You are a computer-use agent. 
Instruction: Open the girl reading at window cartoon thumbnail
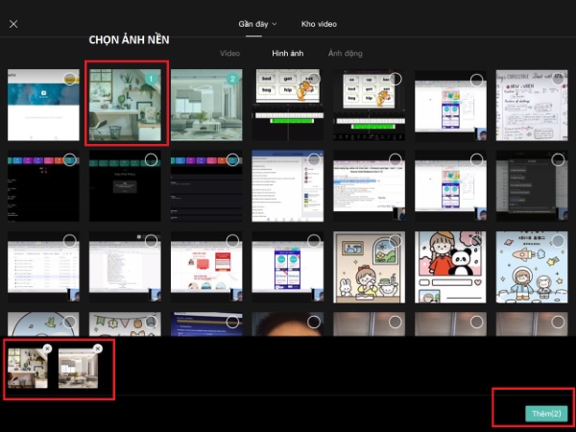coord(368,267)
